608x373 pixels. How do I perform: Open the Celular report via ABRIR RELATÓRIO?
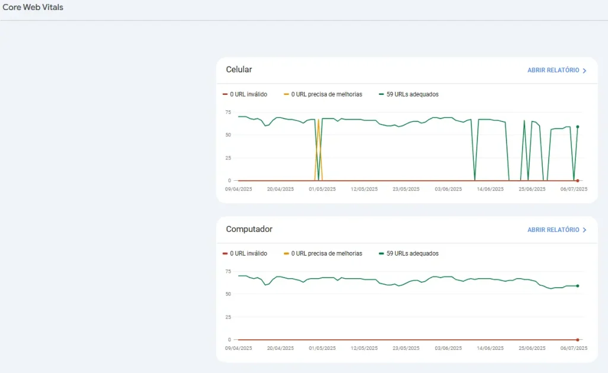(x=553, y=71)
